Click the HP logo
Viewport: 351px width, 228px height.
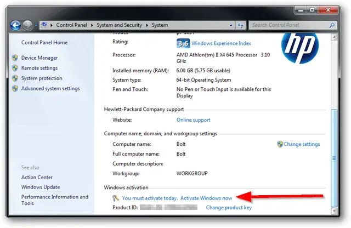[x=300, y=48]
